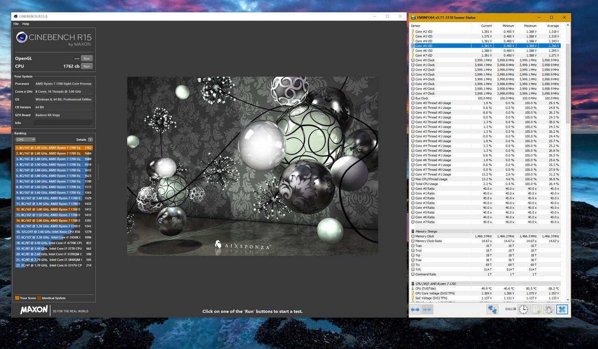Select ranking entry 1 with score 1762
Viewport: 598px width, 349px height.
click(54, 148)
